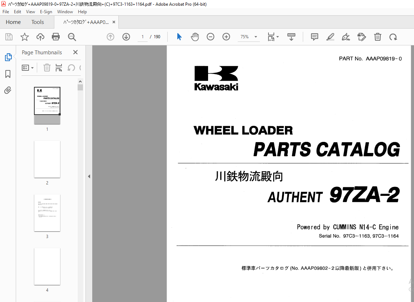
Task: Open the sign document pen icon
Action: (346, 37)
